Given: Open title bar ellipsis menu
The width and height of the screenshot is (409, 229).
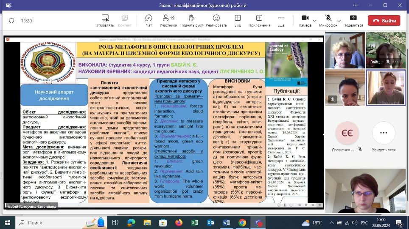Looking at the screenshot, I should (356, 5).
